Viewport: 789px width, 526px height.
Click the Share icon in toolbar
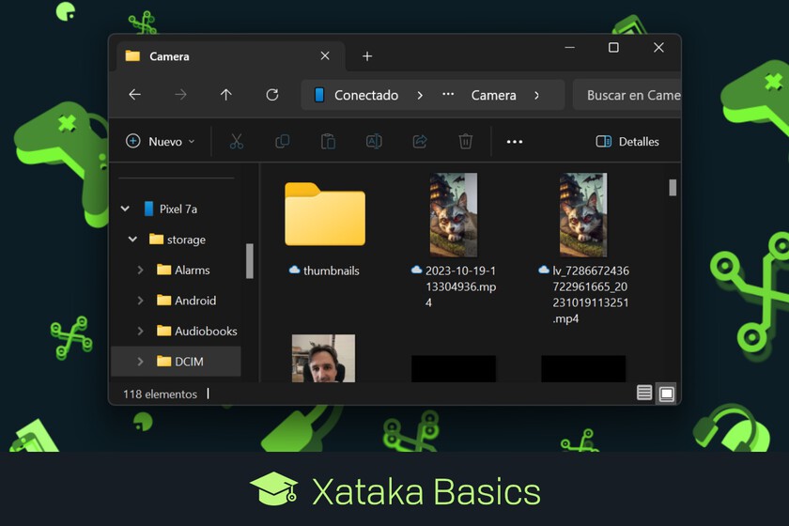point(420,142)
